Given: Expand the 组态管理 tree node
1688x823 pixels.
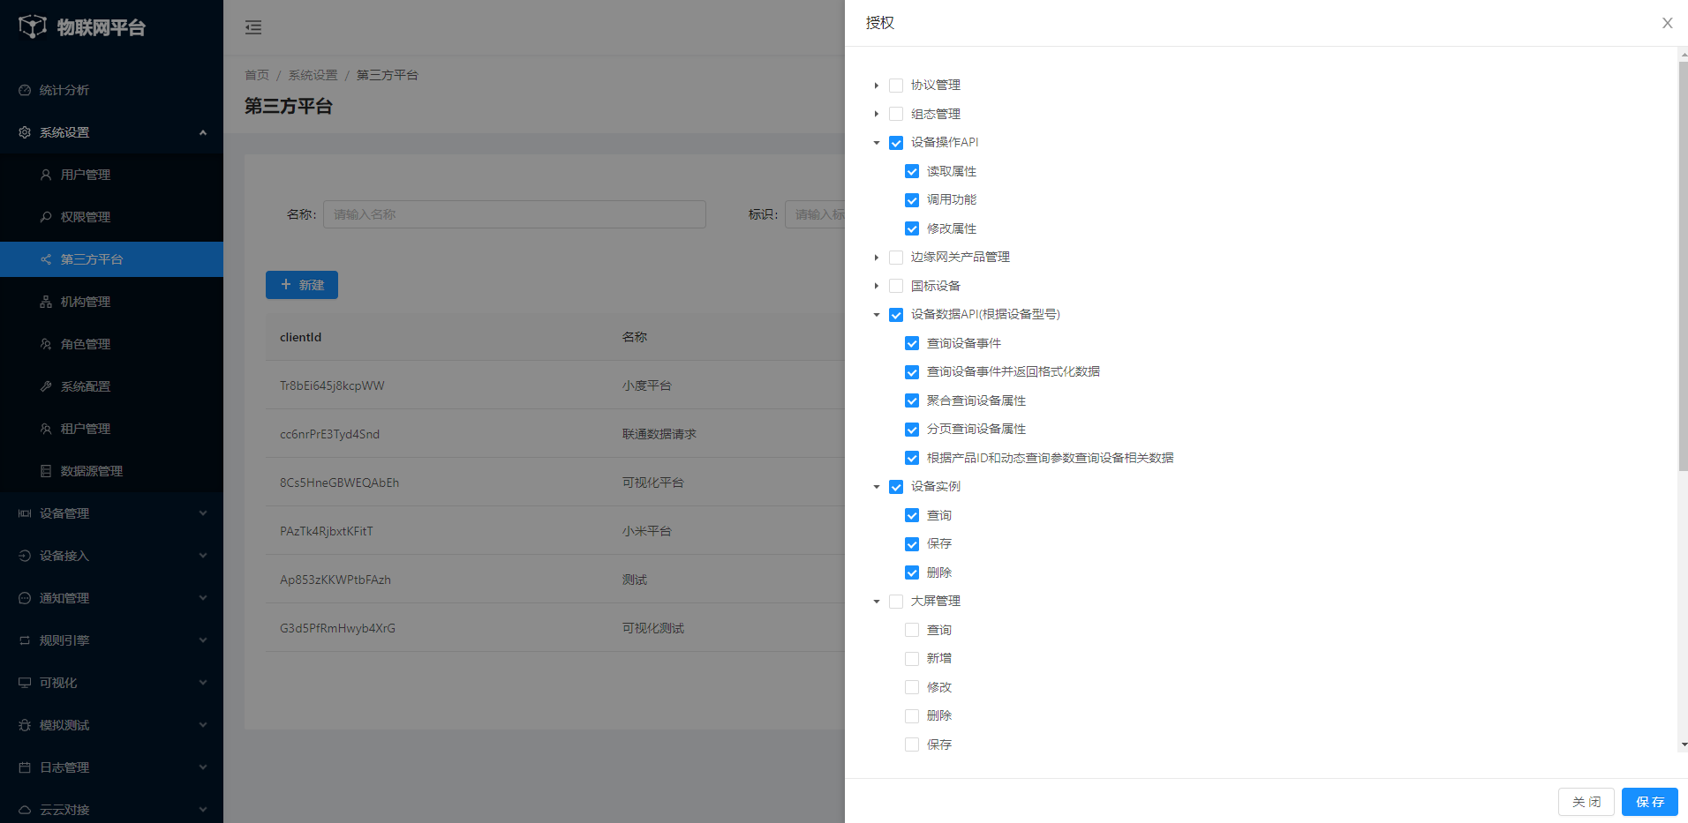Looking at the screenshot, I should [876, 114].
